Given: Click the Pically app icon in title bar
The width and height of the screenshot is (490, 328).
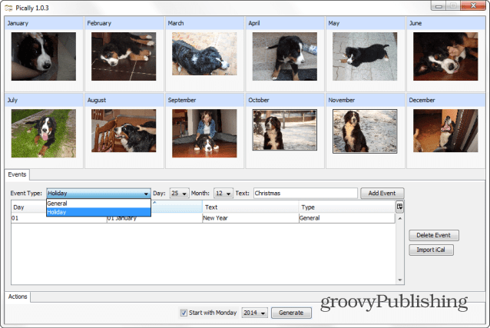Looking at the screenshot, I should pyautogui.click(x=8, y=8).
